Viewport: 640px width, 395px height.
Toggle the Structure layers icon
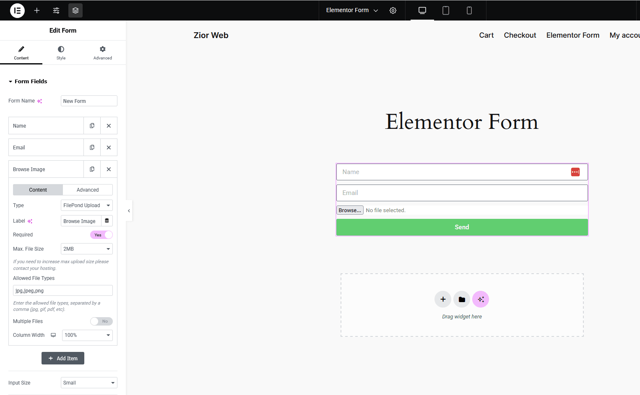(x=75, y=10)
